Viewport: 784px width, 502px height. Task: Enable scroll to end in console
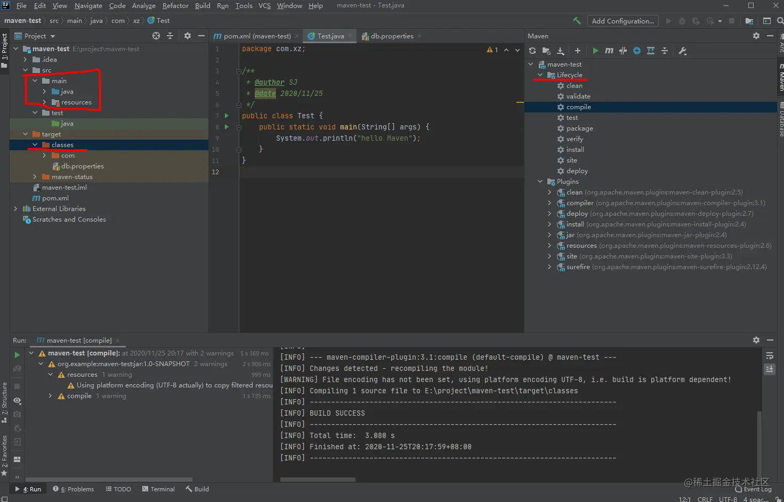tap(769, 369)
